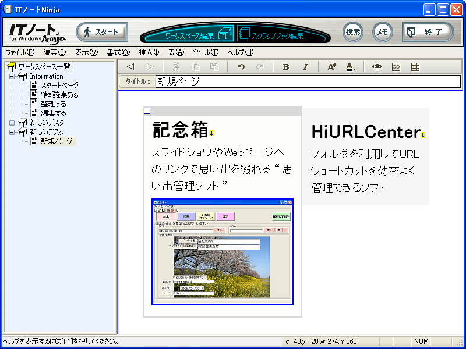Switch to ワークスペース編集 mode
This screenshot has height=349, width=466.
pos(188,34)
